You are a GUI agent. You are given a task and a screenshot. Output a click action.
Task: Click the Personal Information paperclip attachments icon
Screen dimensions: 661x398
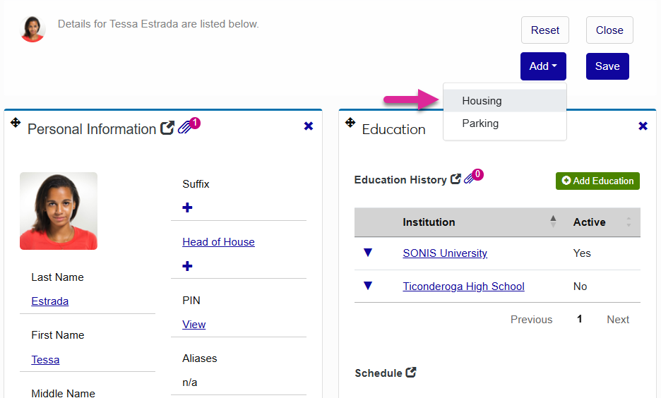pos(185,128)
